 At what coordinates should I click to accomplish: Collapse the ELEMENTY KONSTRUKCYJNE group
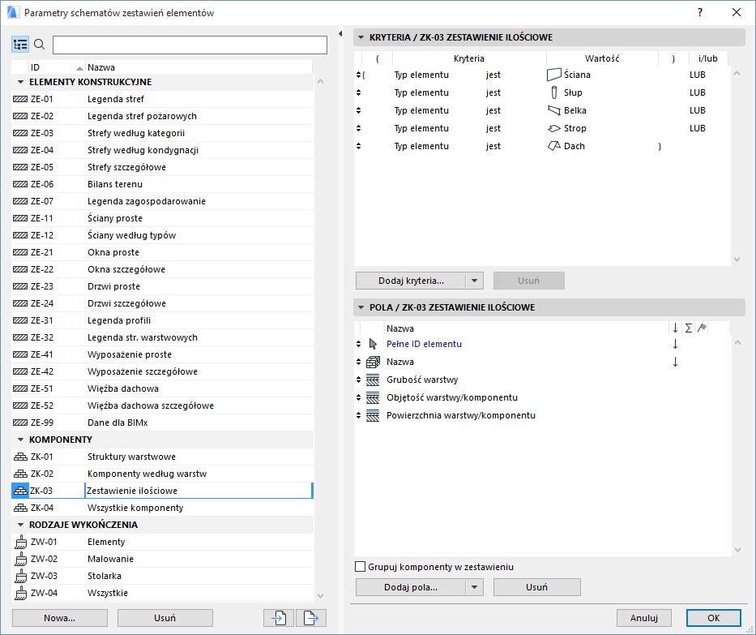pyautogui.click(x=20, y=82)
